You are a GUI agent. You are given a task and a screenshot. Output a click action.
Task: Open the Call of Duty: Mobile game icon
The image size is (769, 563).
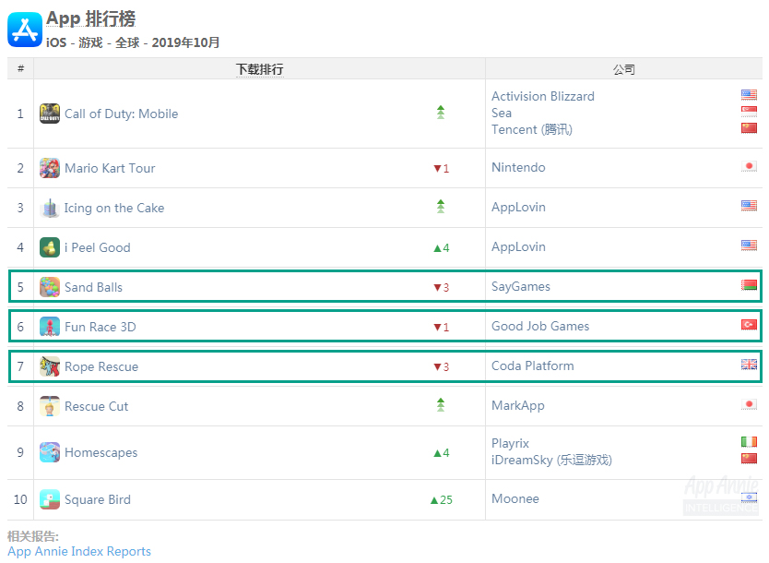pyautogui.click(x=50, y=114)
